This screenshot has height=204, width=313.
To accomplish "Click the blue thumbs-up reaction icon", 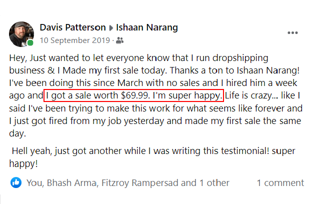I will click(16, 182).
